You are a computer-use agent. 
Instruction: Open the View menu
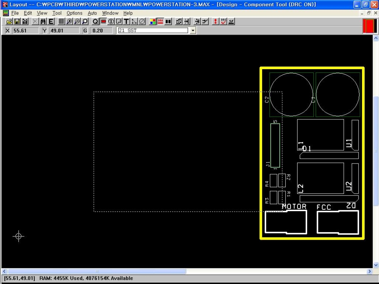pos(42,13)
